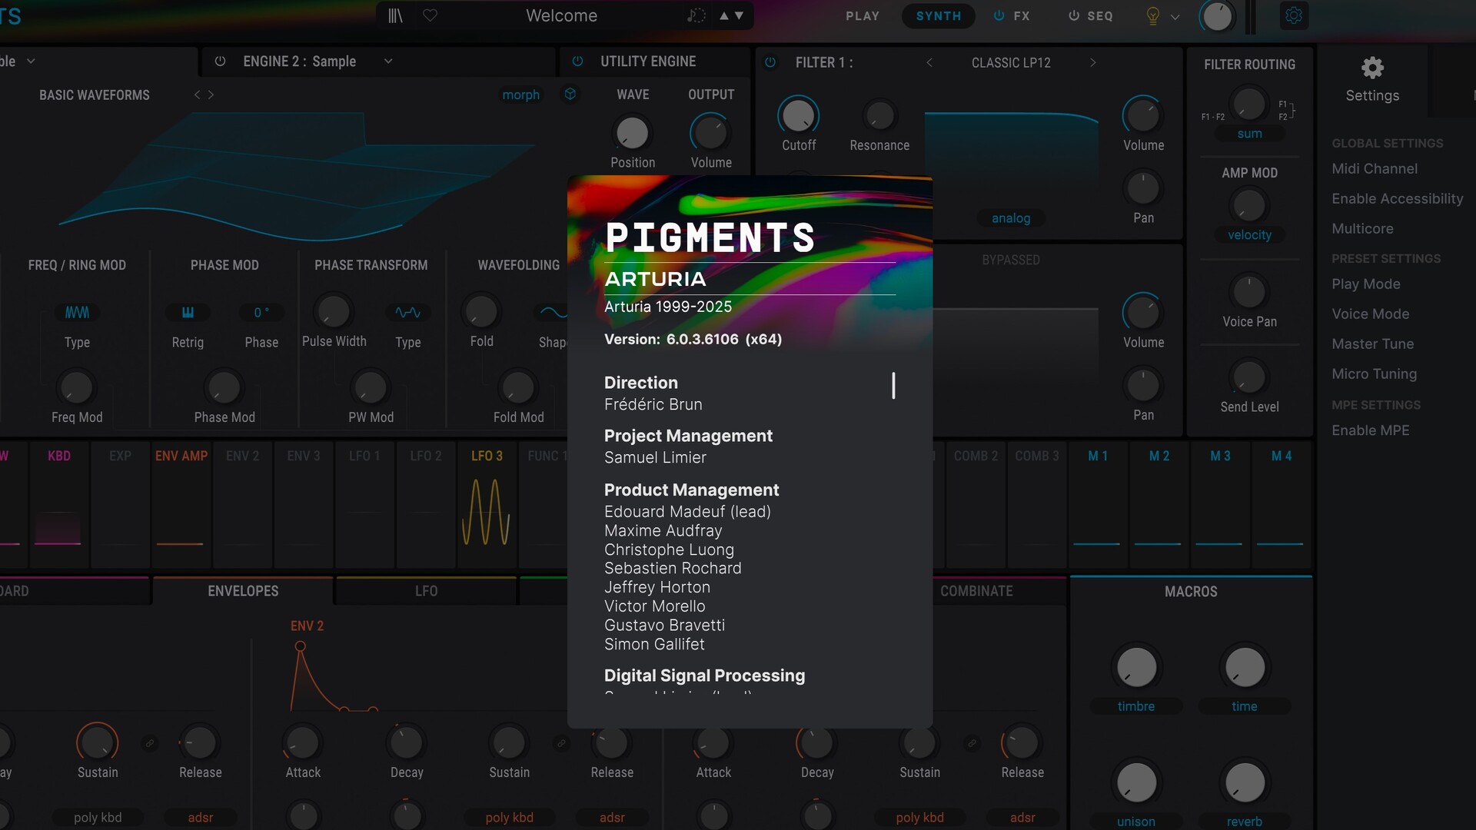The width and height of the screenshot is (1476, 830).
Task: Select previous basic waveform arrow
Action: click(197, 95)
